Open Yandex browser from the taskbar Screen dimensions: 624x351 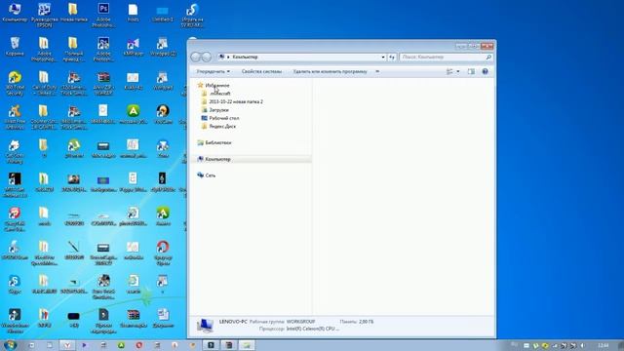pyautogui.click(x=67, y=345)
